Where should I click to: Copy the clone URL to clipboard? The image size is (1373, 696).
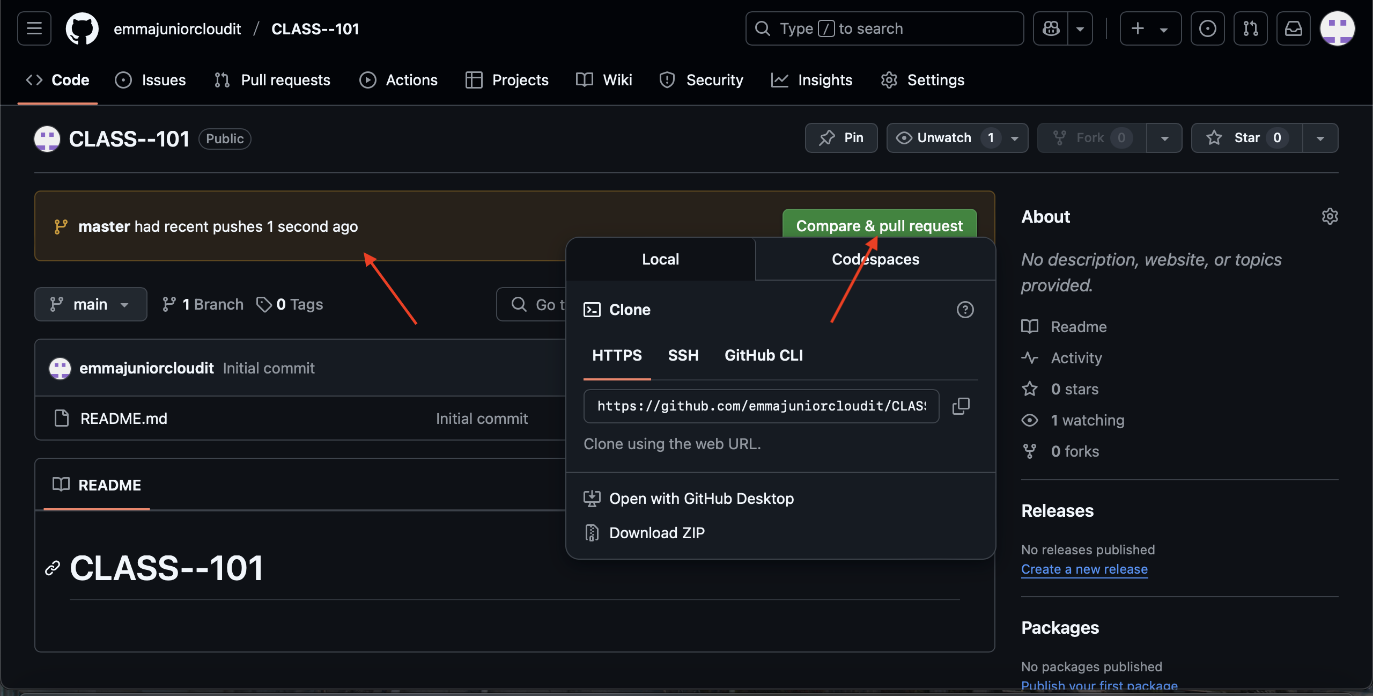pyautogui.click(x=961, y=406)
